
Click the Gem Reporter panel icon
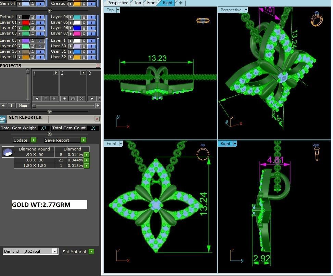click(3, 119)
